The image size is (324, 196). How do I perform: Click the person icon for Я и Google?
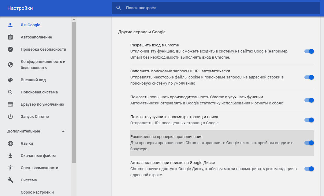pyautogui.click(x=10, y=25)
